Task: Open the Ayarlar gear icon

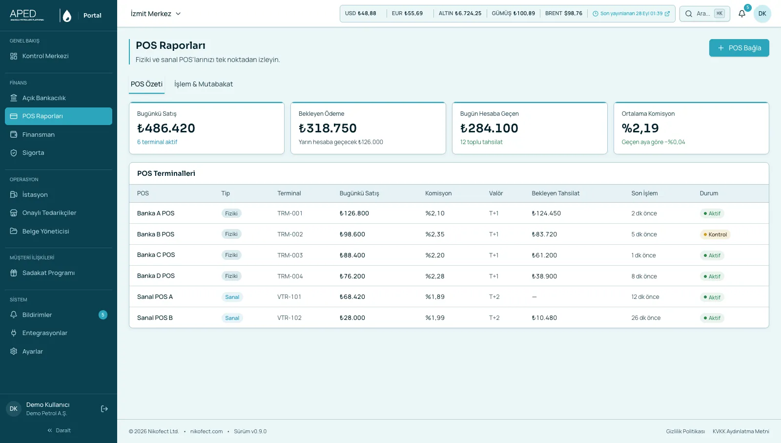Action: pyautogui.click(x=14, y=352)
